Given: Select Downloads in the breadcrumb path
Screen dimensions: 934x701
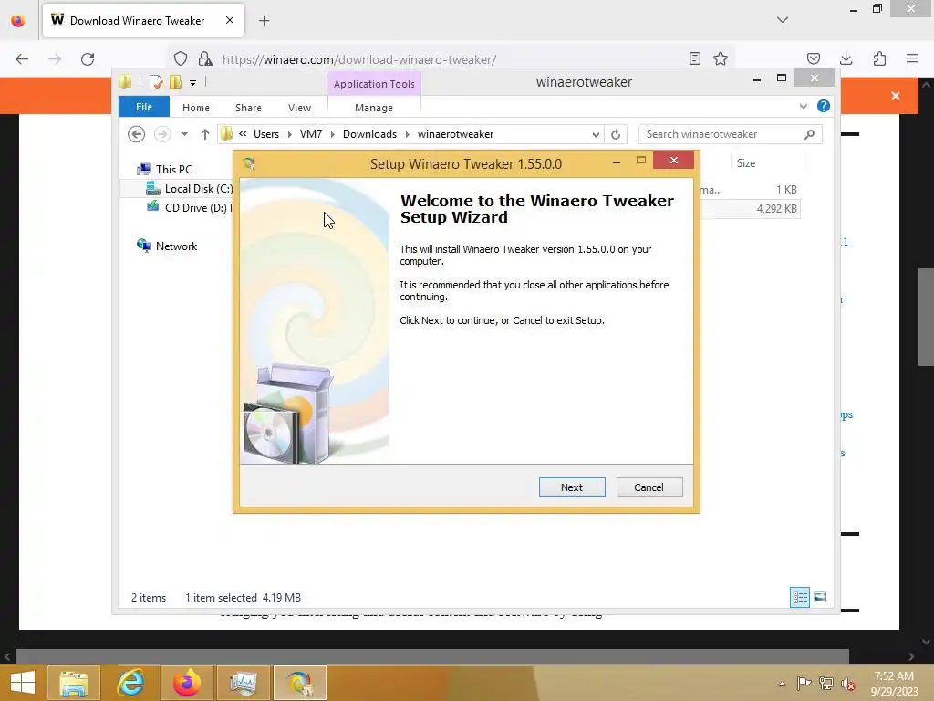Looking at the screenshot, I should pos(370,134).
